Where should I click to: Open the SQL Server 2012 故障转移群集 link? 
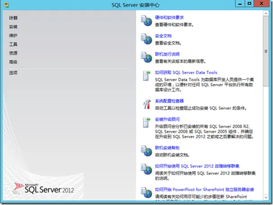click(197, 166)
